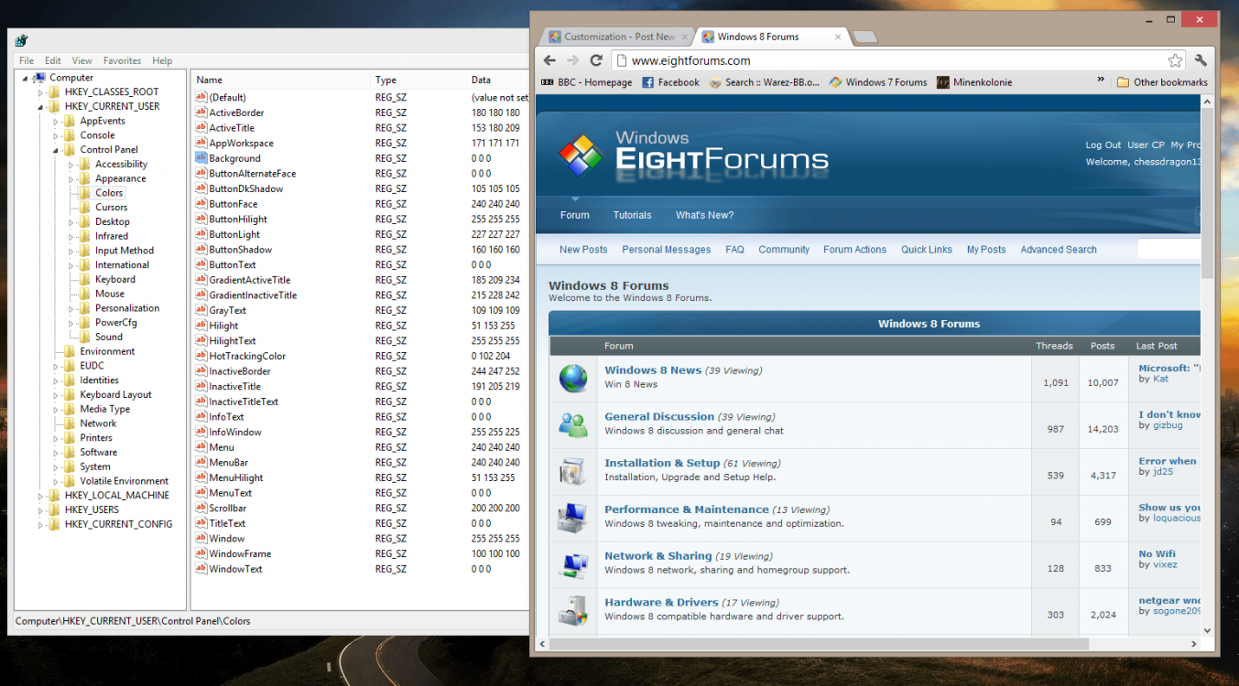Click the Hardware & Drivers forum icon

pos(573,610)
